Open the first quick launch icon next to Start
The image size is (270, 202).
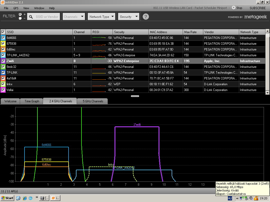click(18, 198)
